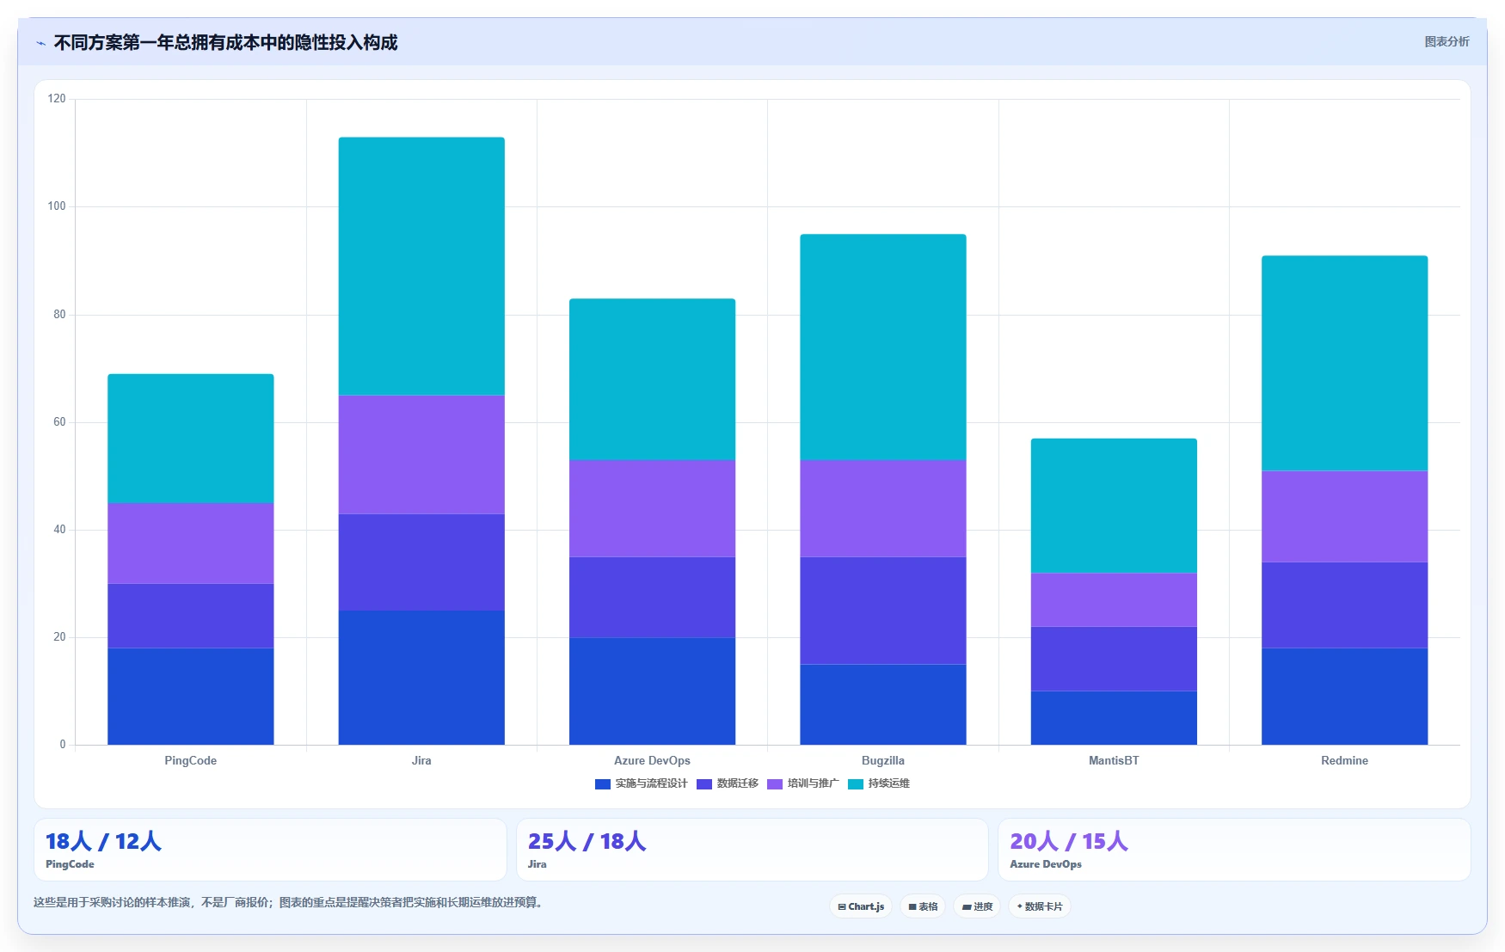Click the 18人 / 12人 value in PingCode card
This screenshot has width=1505, height=952.
pyautogui.click(x=103, y=841)
